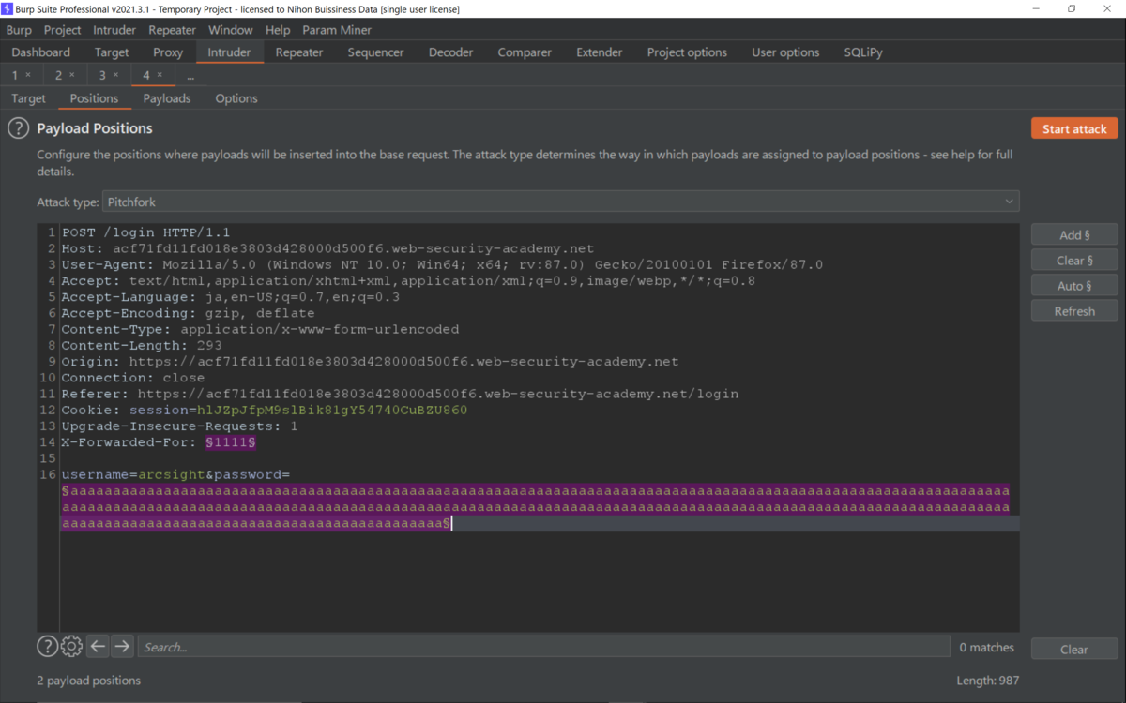Open the Options sub-tab
This screenshot has height=703, width=1126.
coord(236,98)
